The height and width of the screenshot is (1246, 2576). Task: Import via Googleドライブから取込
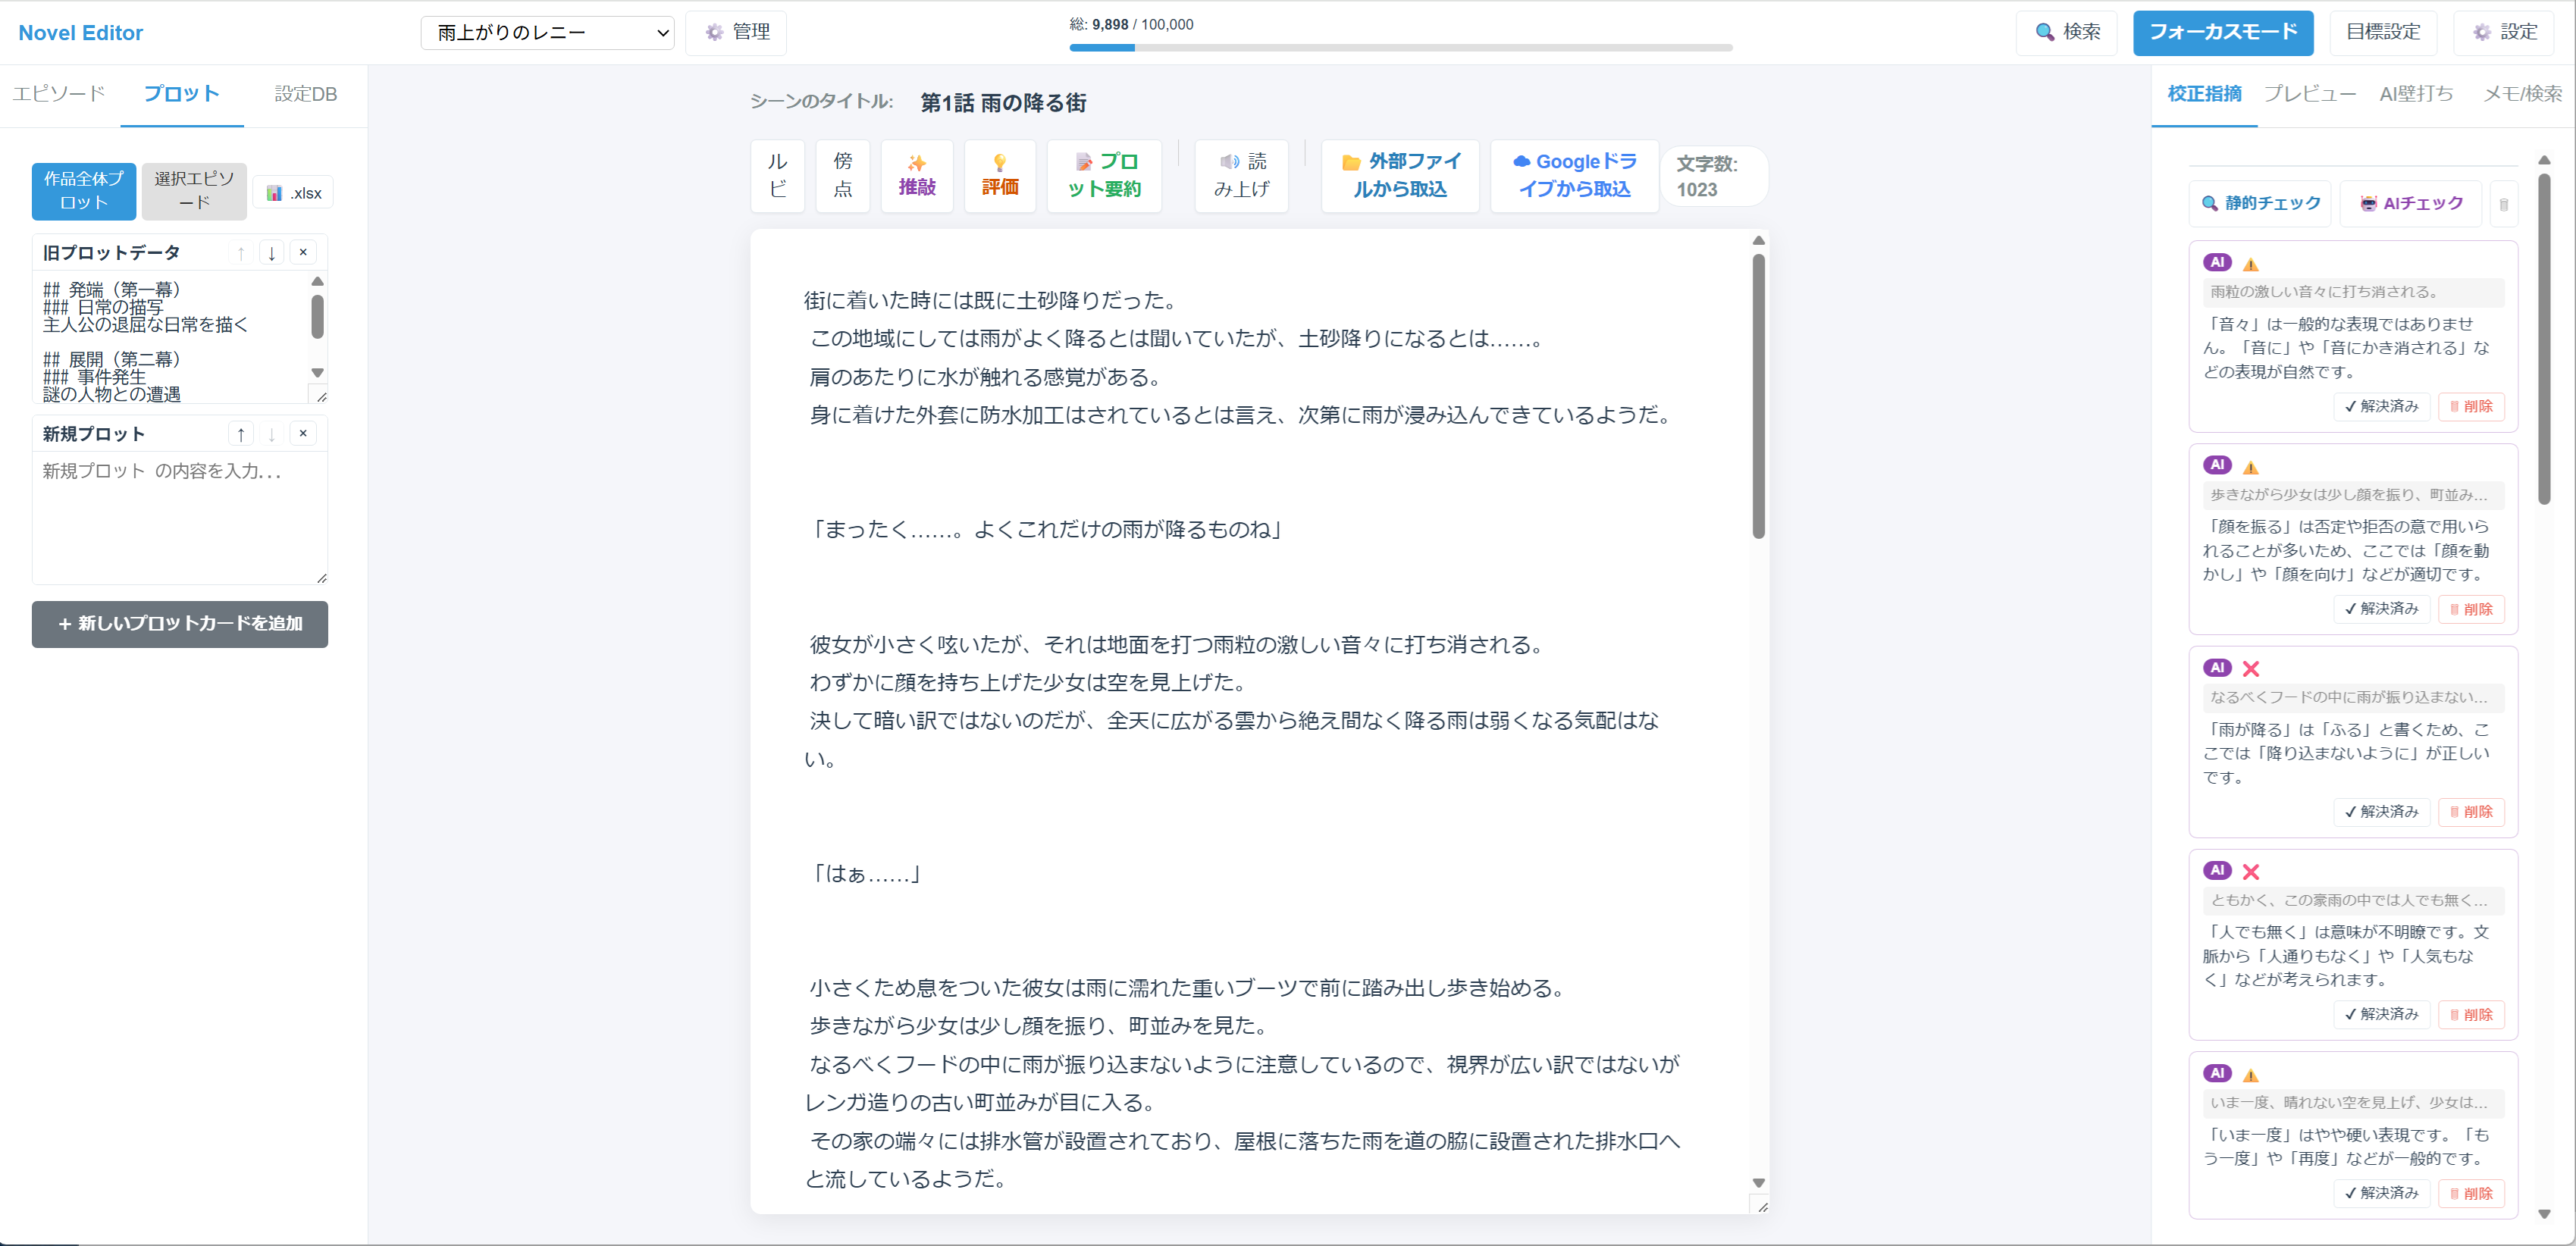coord(1574,175)
